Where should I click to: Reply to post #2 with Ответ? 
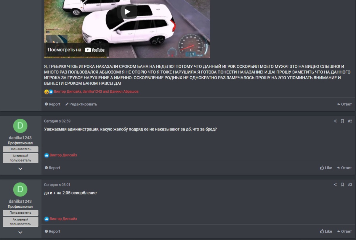(x=344, y=168)
